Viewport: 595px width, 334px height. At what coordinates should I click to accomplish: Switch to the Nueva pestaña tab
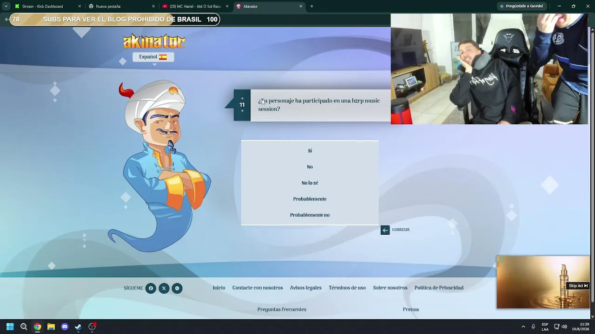tap(122, 6)
